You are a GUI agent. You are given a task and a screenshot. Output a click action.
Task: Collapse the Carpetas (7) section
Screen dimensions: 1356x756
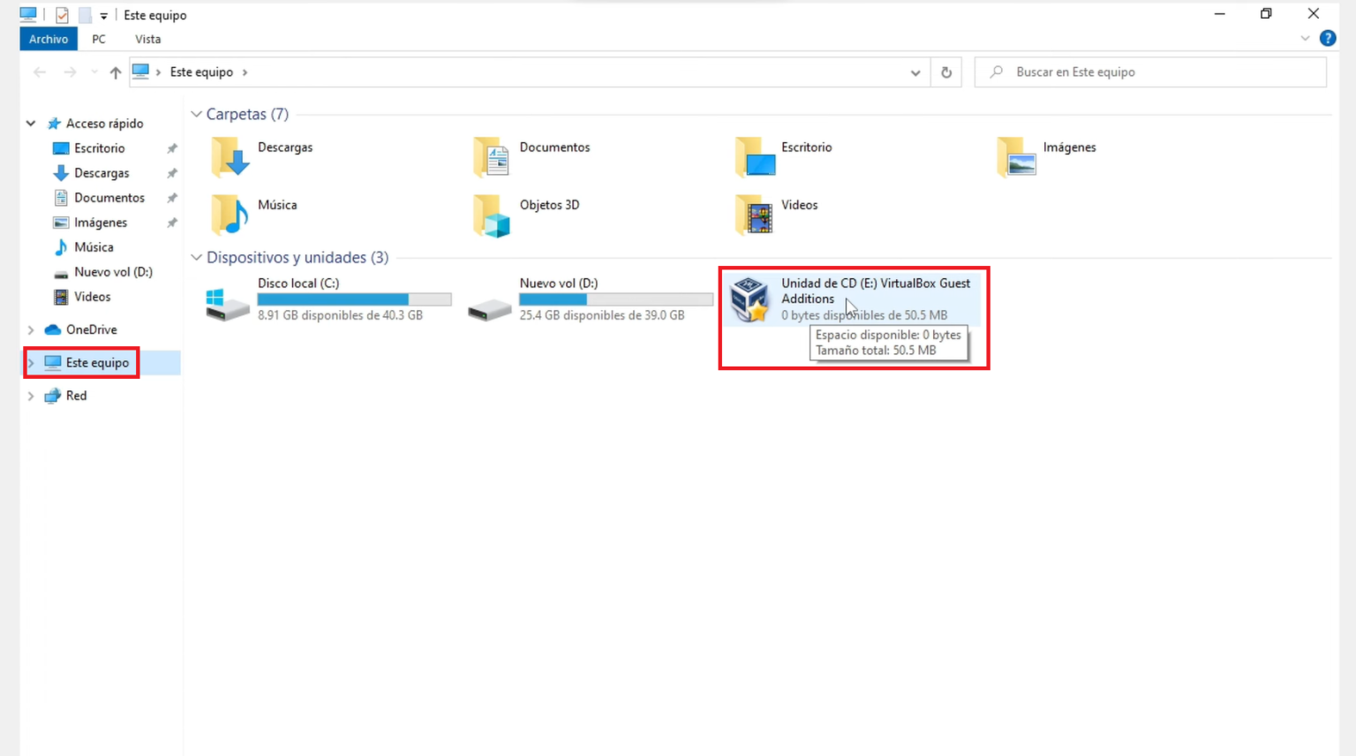click(x=196, y=114)
